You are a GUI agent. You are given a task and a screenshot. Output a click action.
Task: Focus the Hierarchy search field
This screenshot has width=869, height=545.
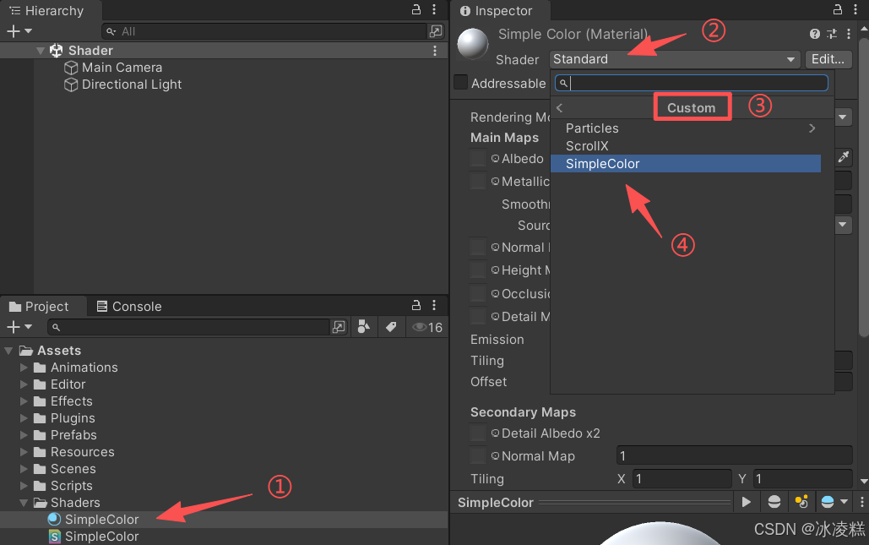265,31
